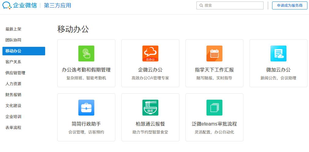This screenshot has width=309, height=152.
Task: Click the green 办公逸考勤 fingerprint tap icon
Action: (x=86, y=54)
